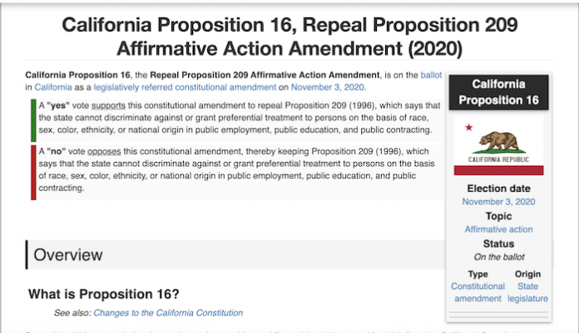
Task: Click the underlined word "supports"
Action: [x=108, y=105]
